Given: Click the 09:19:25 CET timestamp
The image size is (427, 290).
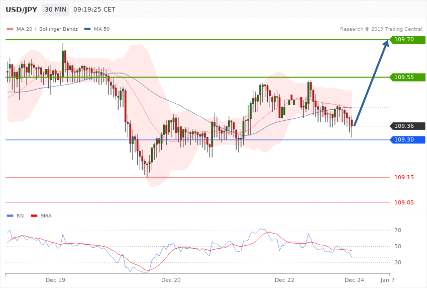Looking at the screenshot, I should tap(94, 10).
